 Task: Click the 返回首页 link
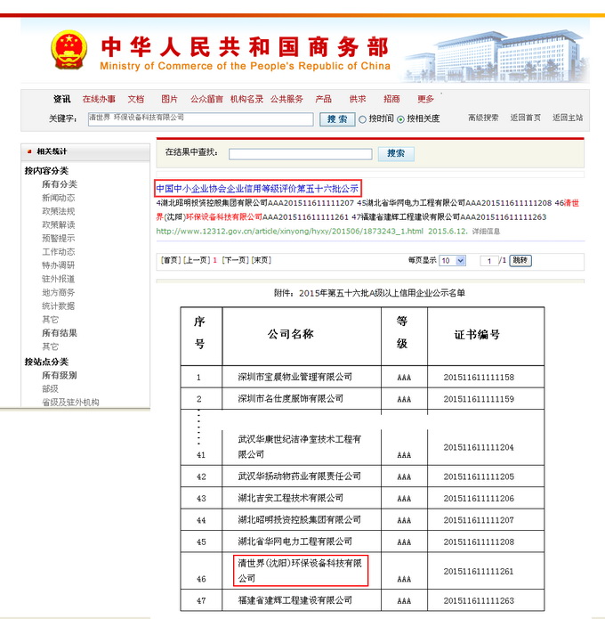pyautogui.click(x=525, y=118)
